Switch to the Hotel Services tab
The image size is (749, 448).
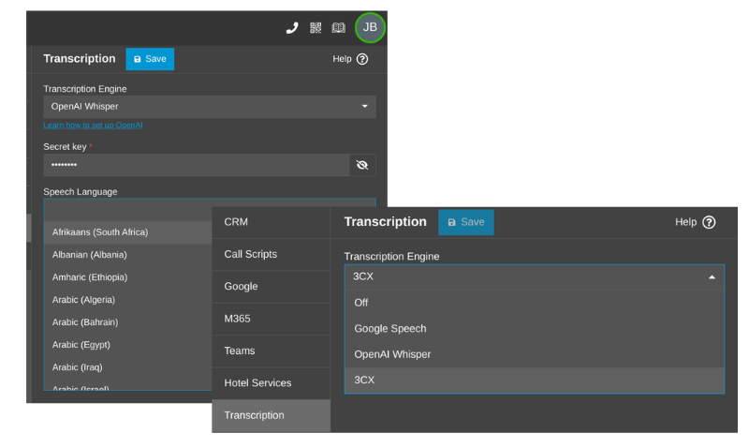(257, 383)
